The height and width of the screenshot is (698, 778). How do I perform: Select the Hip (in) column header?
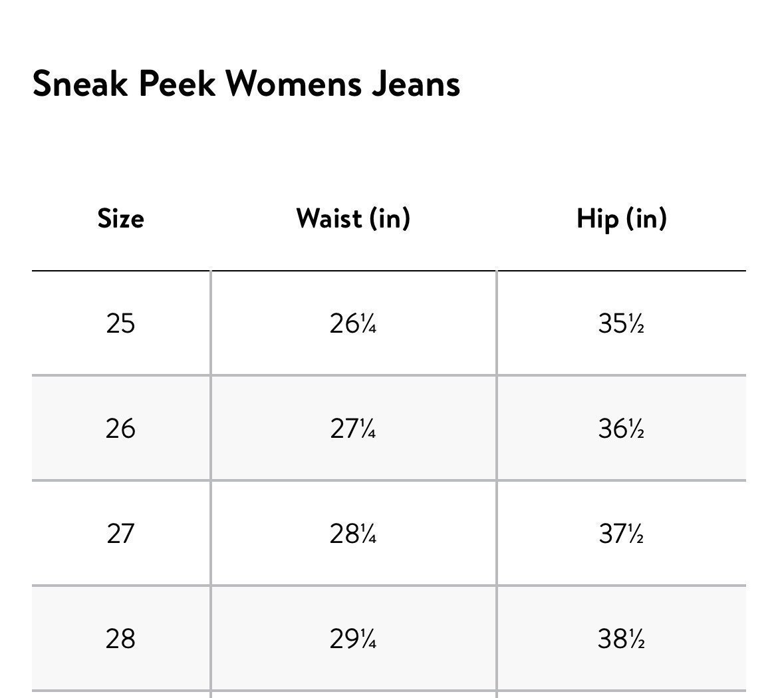click(x=622, y=218)
